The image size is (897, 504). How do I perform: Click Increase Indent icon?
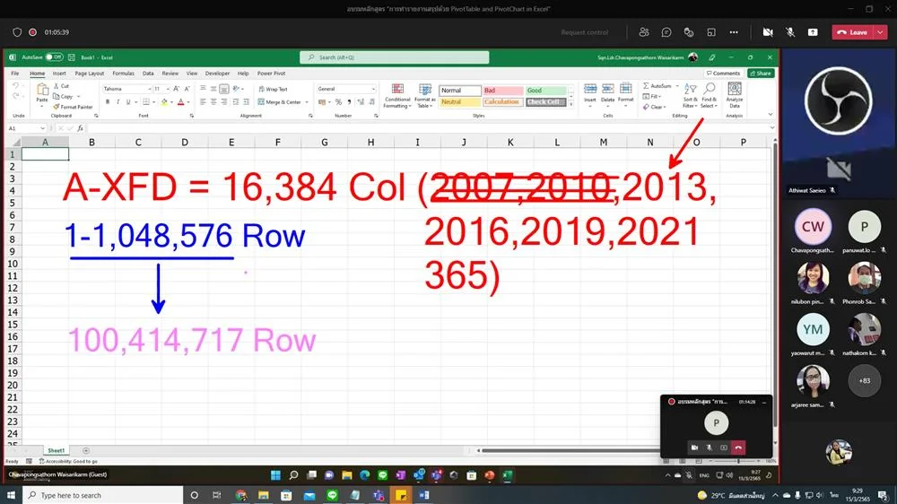coord(247,102)
